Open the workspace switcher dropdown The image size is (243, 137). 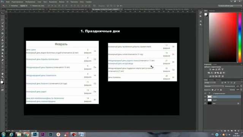230,6
